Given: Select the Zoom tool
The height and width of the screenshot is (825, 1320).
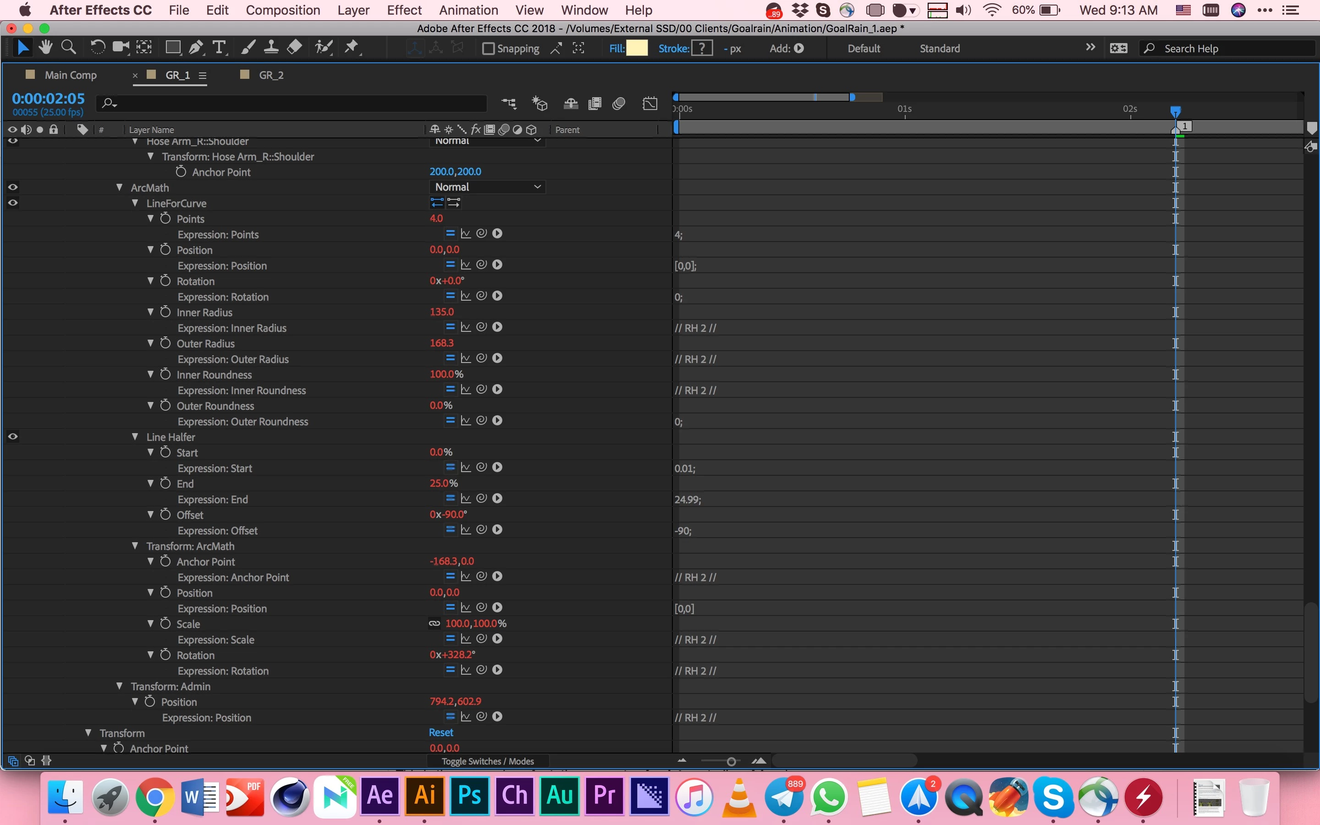Looking at the screenshot, I should pyautogui.click(x=68, y=48).
